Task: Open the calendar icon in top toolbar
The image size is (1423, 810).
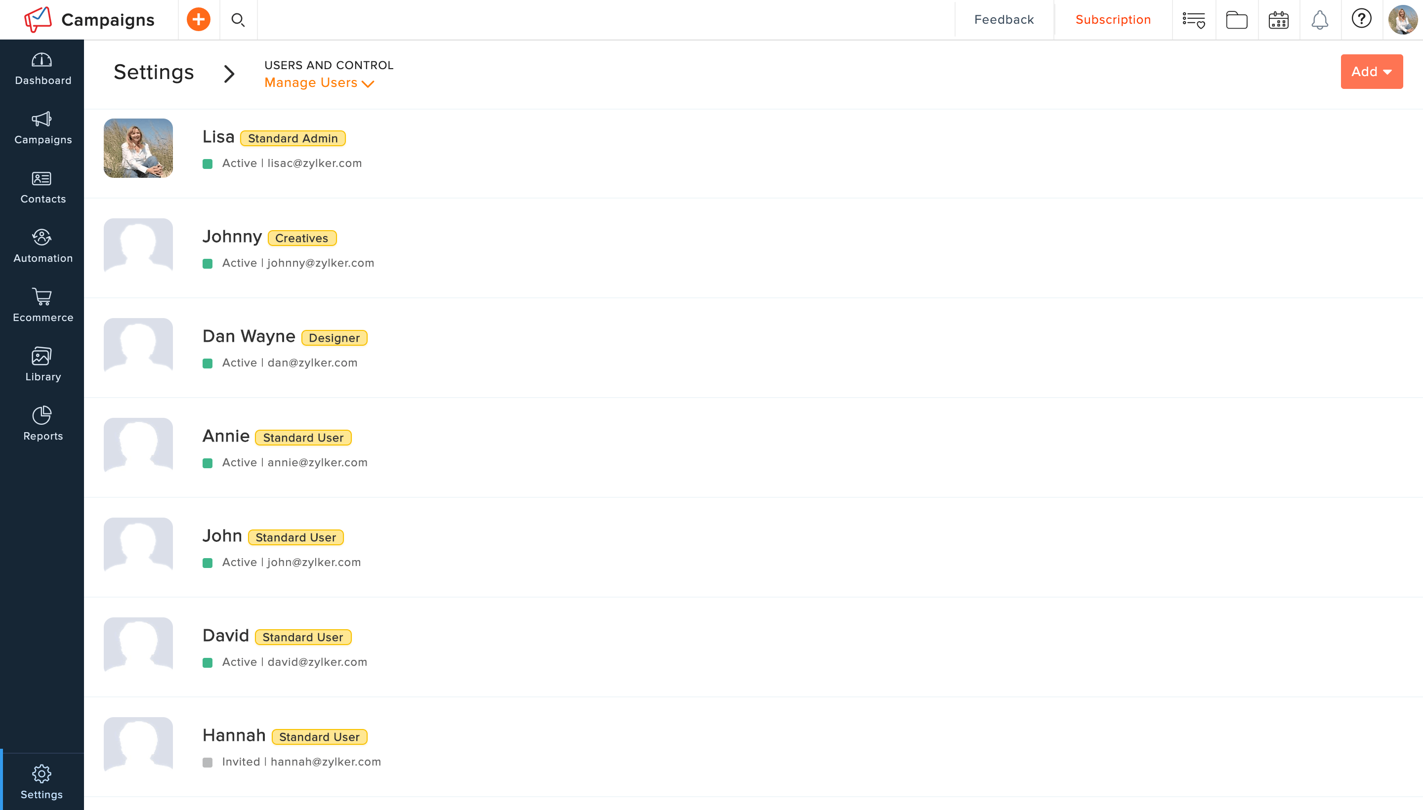Action: (1277, 19)
